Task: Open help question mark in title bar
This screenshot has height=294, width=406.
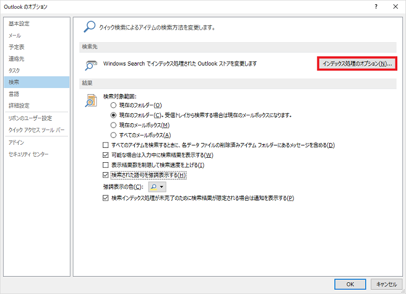Action: pos(376,7)
